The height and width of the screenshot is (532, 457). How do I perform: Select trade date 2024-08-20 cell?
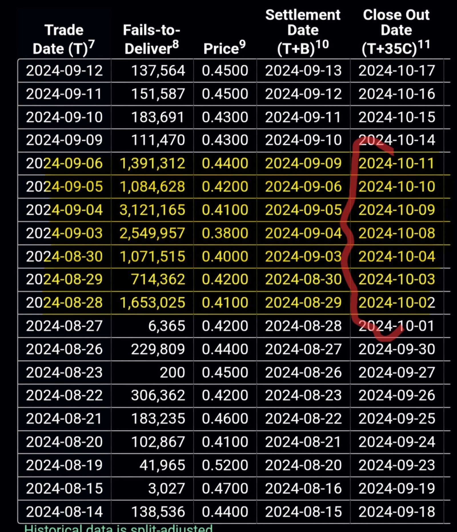pyautogui.click(x=64, y=442)
